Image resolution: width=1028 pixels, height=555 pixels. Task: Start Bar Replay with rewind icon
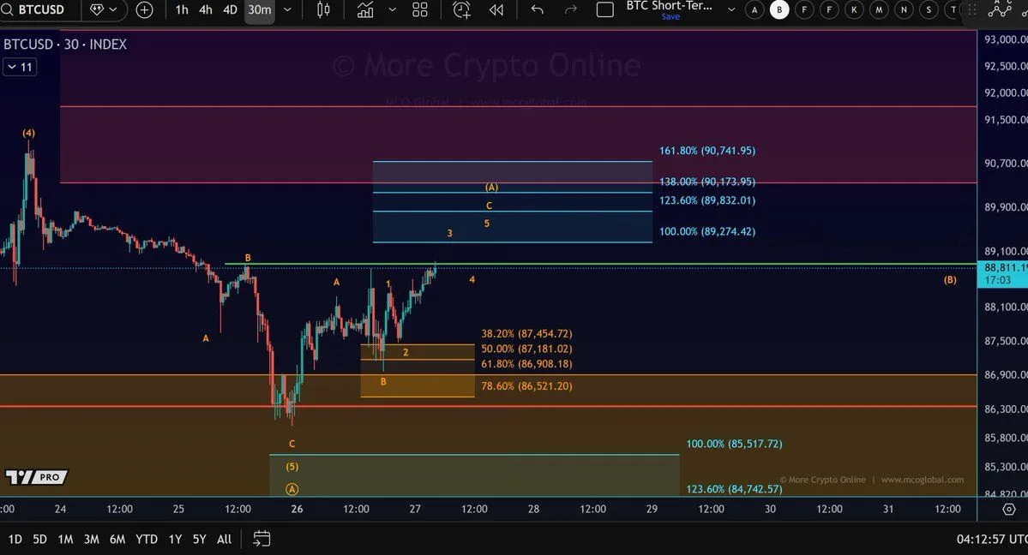[x=496, y=10]
